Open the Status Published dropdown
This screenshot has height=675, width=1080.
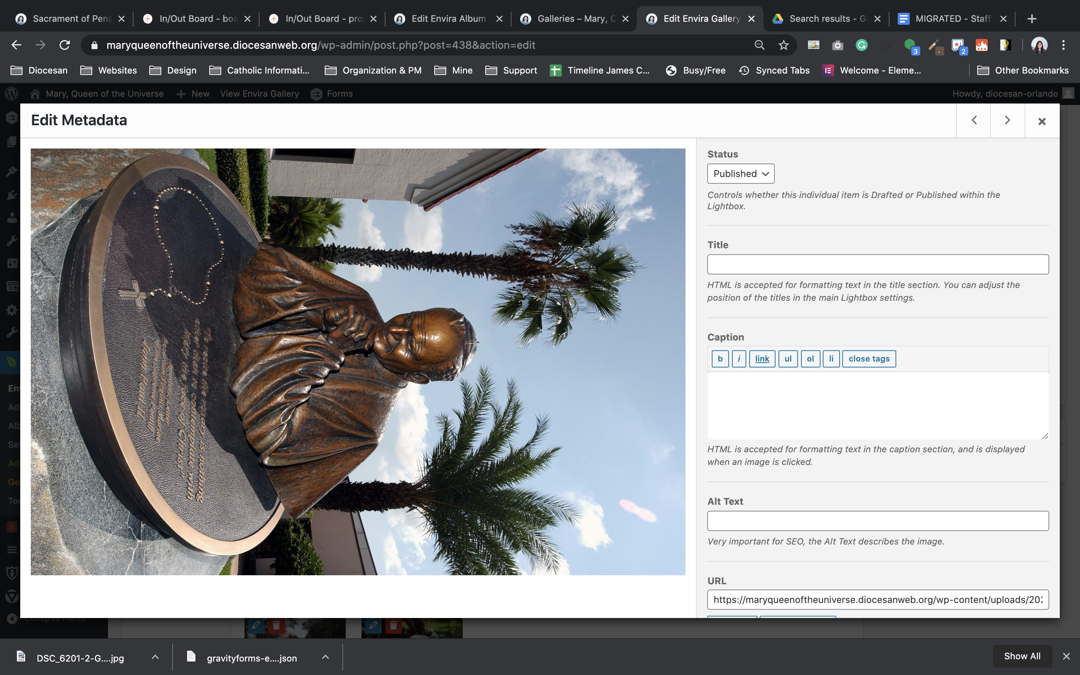coord(740,174)
